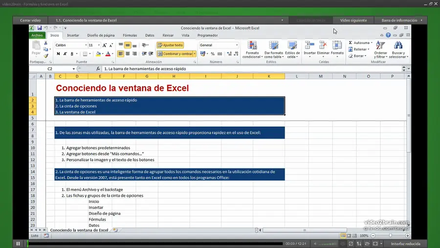The image size is (440, 248).
Task: Switch to the Datos tab
Action: click(150, 35)
